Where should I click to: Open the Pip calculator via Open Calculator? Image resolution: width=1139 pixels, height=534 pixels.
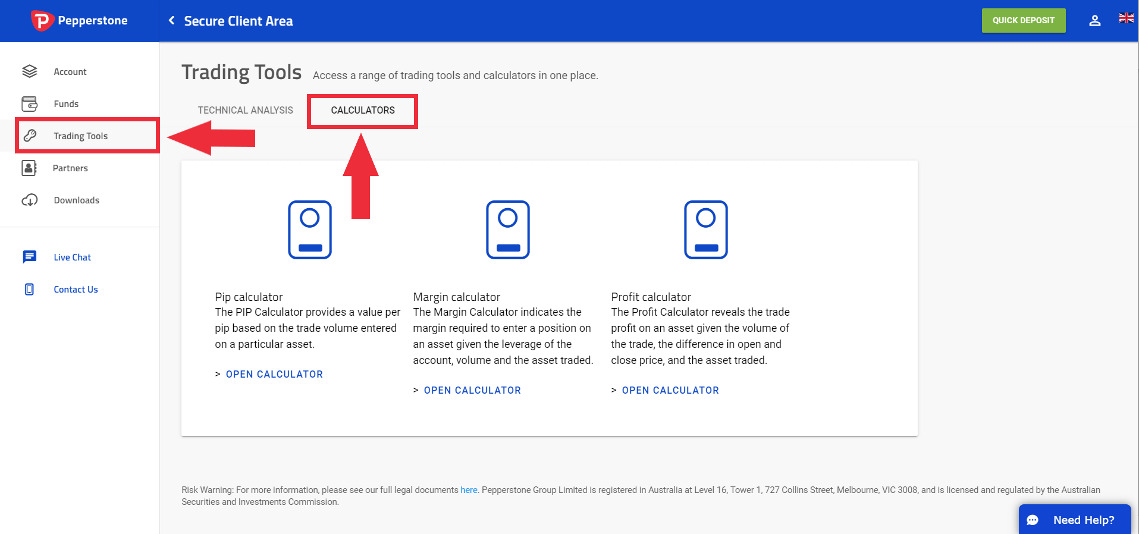[x=274, y=374]
